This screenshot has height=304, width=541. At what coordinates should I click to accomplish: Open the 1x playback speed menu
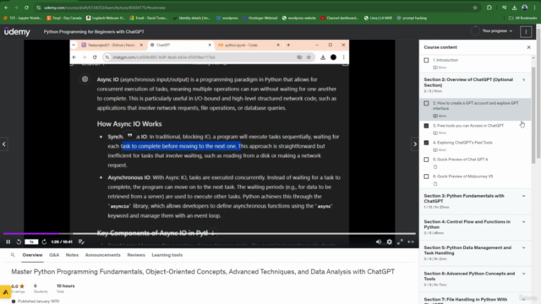coord(31,242)
